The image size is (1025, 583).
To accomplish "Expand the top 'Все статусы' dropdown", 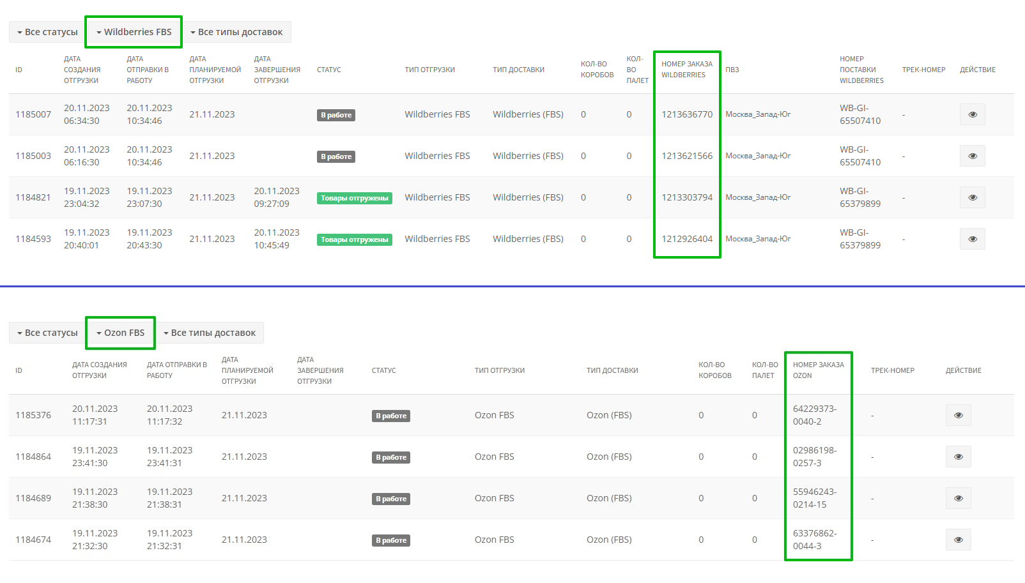I will [47, 32].
